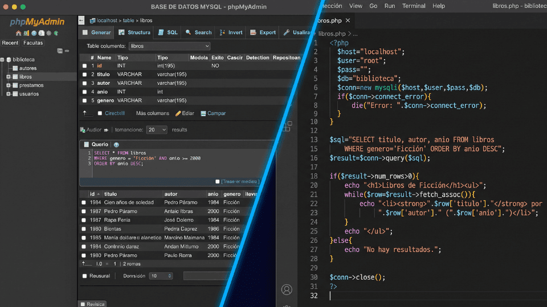Expand the usuarios tree node
Screen dimensions: 547x307
pyautogui.click(x=9, y=94)
